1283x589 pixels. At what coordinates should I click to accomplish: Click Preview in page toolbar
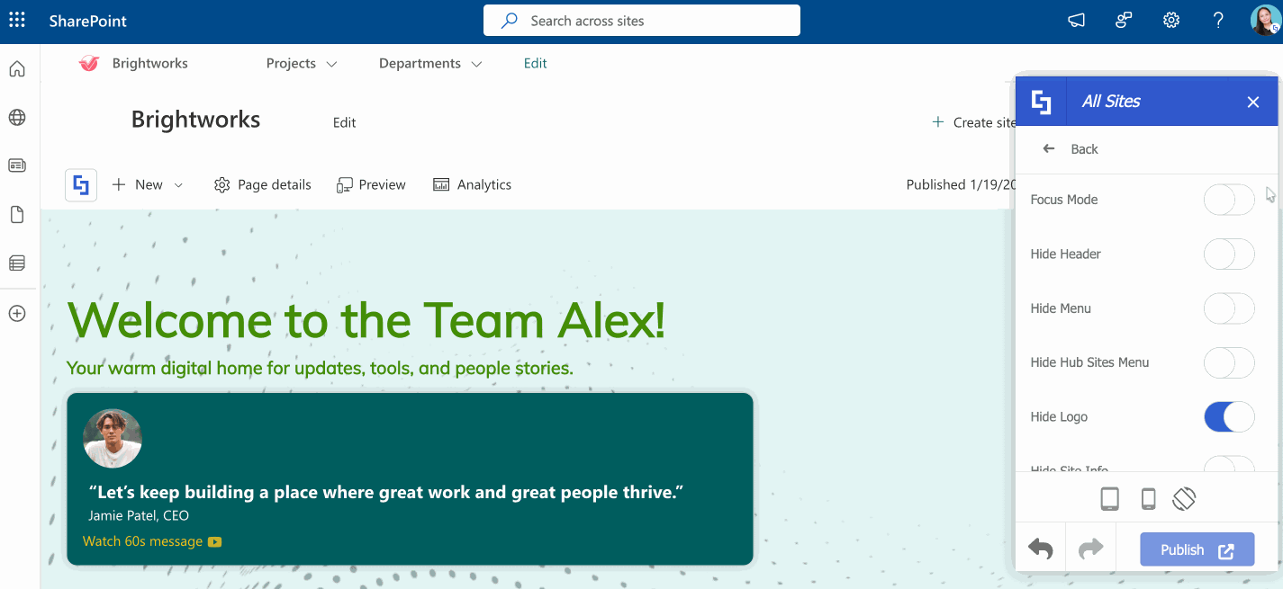(x=371, y=185)
